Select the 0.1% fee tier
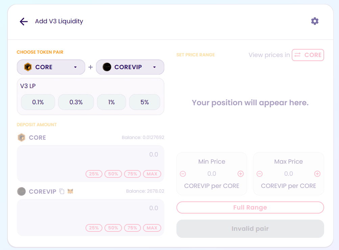 (38, 102)
